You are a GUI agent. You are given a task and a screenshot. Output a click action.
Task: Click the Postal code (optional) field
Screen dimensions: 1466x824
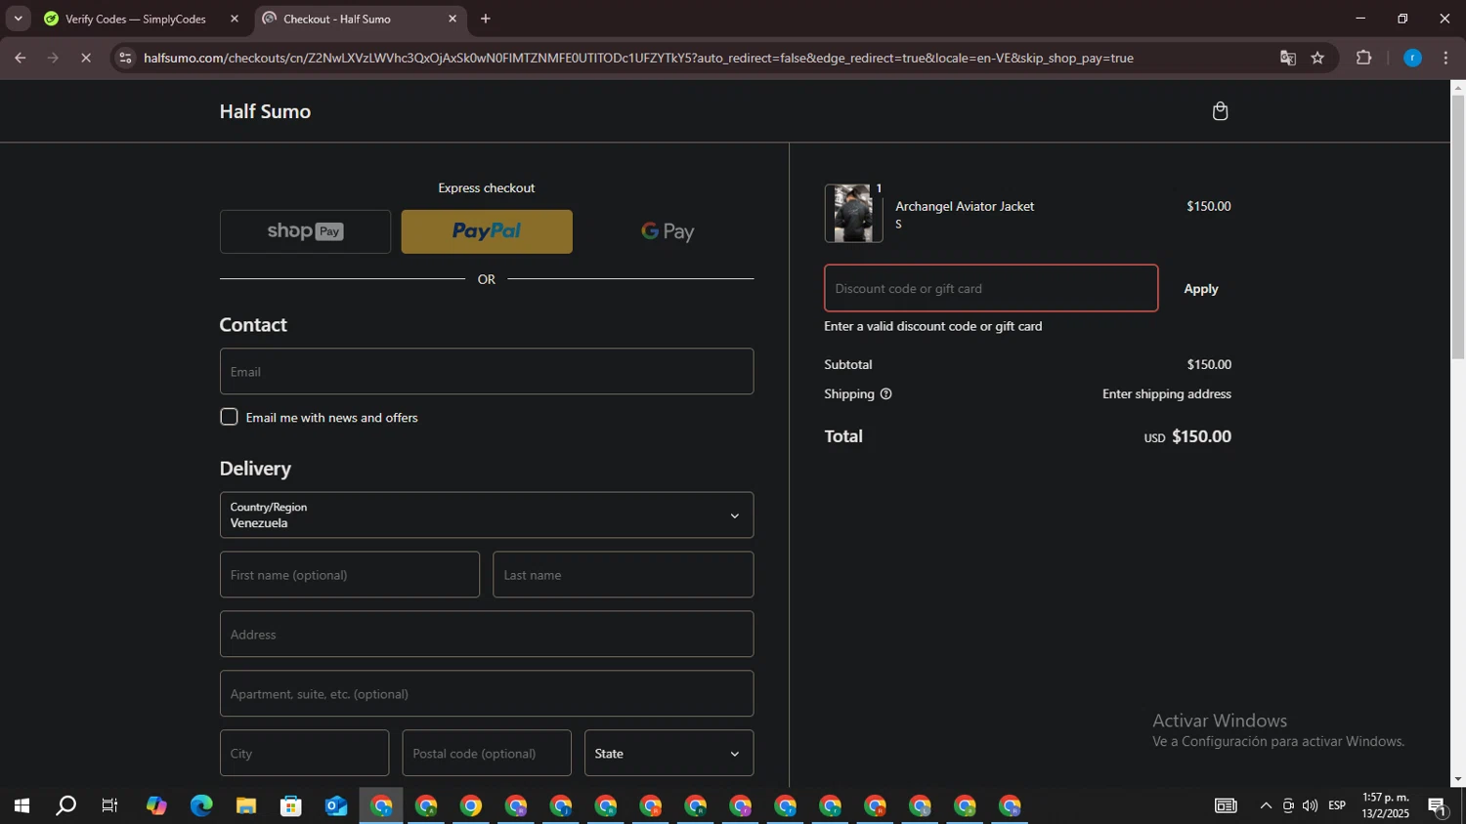tap(487, 753)
